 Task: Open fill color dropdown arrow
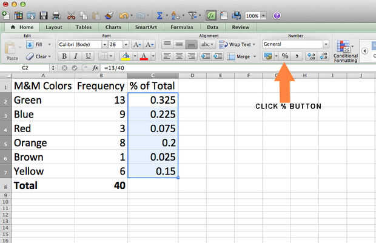click(x=135, y=56)
